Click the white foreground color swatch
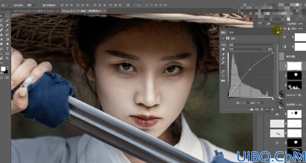Viewport: 306px width, 163px height. click(x=3, y=69)
